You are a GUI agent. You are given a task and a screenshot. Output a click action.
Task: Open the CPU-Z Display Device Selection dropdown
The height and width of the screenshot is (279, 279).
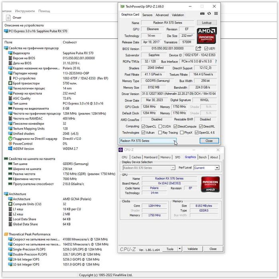pyautogui.click(x=149, y=168)
